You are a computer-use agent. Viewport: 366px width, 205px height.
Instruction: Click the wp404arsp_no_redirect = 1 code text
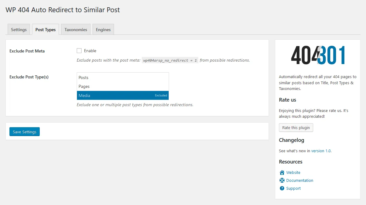pyautogui.click(x=170, y=60)
